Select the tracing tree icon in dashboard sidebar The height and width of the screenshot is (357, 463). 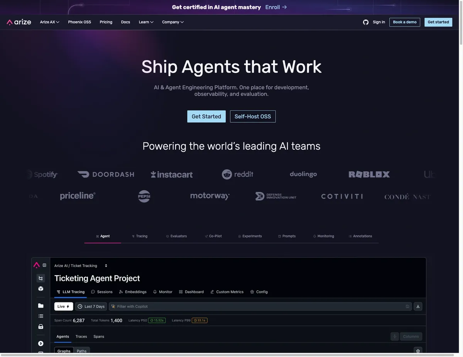(x=41, y=278)
